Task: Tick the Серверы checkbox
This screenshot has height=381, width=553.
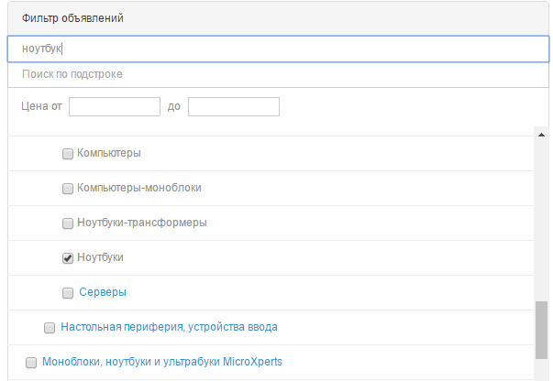Action: (68, 293)
